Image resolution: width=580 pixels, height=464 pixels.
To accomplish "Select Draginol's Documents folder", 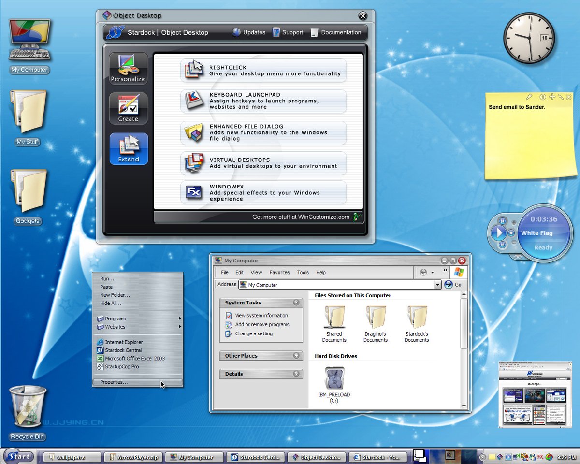I will pyautogui.click(x=376, y=324).
